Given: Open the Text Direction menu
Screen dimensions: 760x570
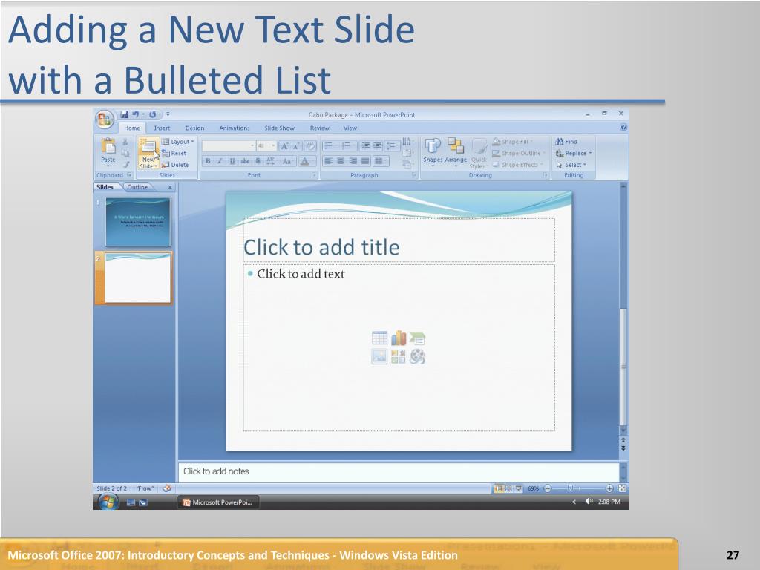Looking at the screenshot, I should point(407,142).
